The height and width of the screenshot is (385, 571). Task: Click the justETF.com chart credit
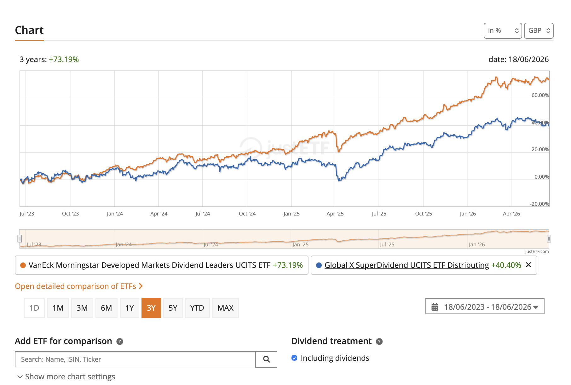537,251
